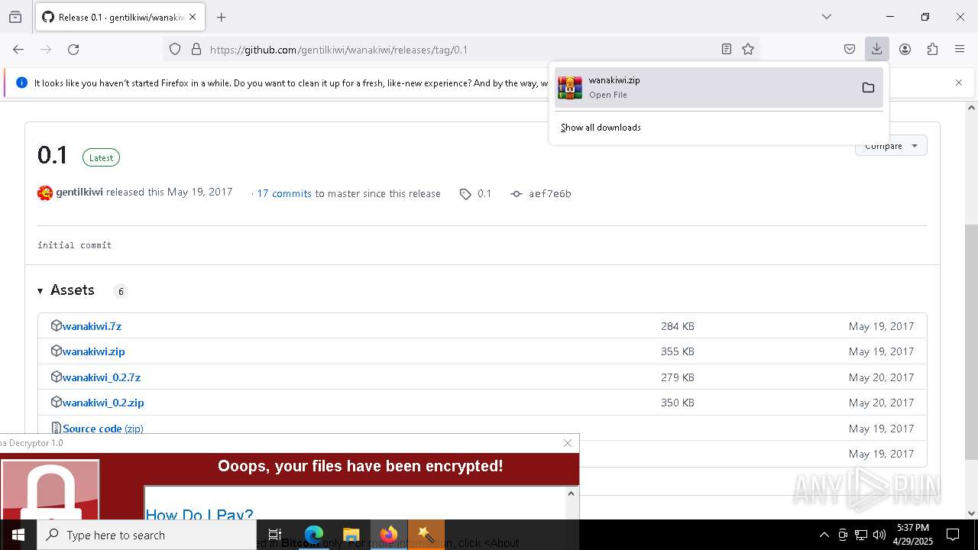Screen dimensions: 978x550
Task: Open the Windows notification center
Action: click(x=953, y=535)
